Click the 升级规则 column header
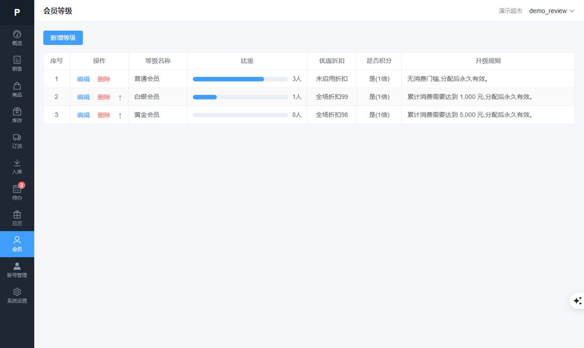 click(x=488, y=60)
